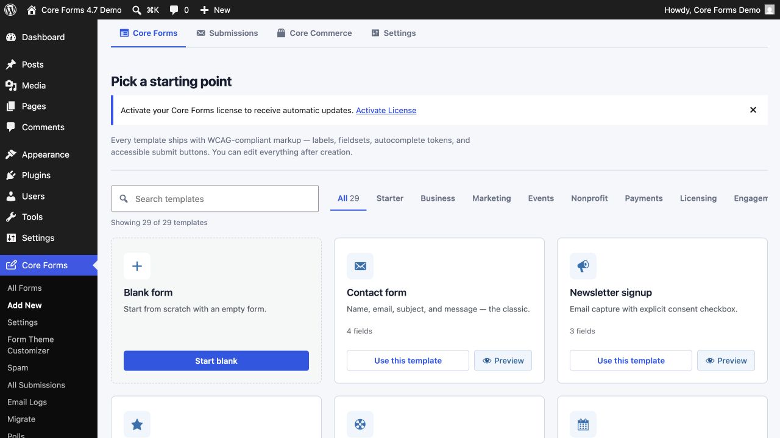This screenshot has height=438, width=780.
Task: Focus the Search templates field
Action: pyautogui.click(x=215, y=199)
